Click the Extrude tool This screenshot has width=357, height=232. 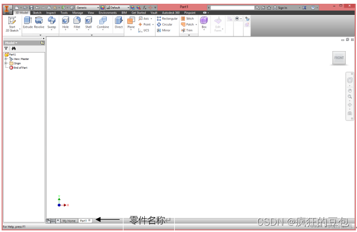(x=28, y=22)
